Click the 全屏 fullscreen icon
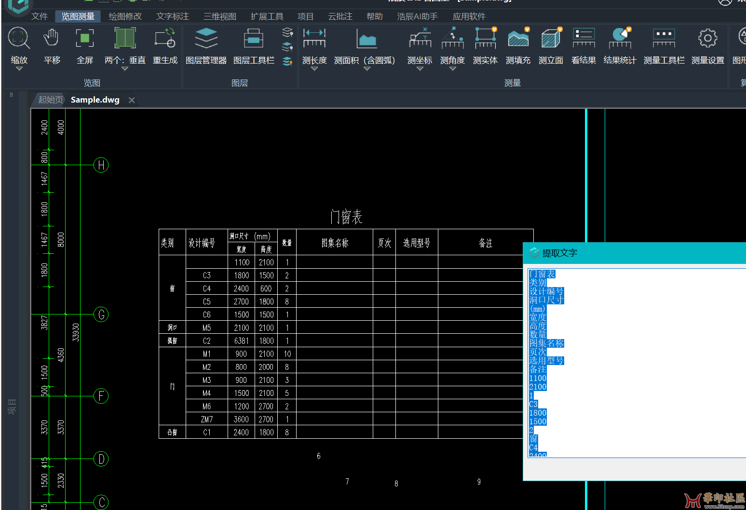 85,39
